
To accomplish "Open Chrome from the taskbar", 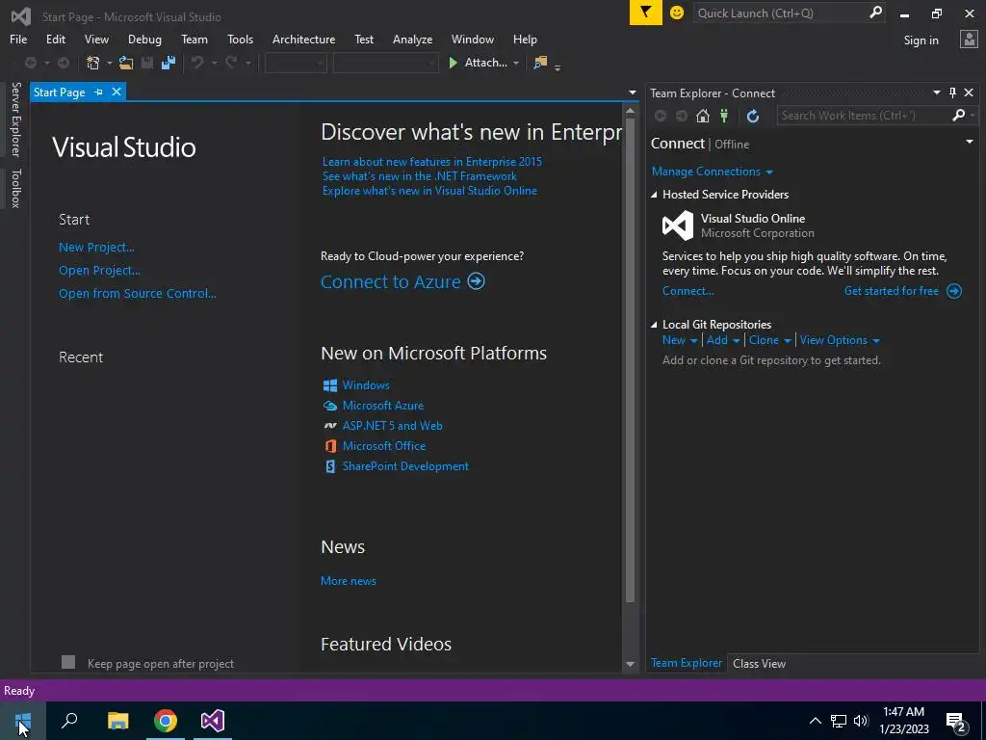I will [x=166, y=721].
